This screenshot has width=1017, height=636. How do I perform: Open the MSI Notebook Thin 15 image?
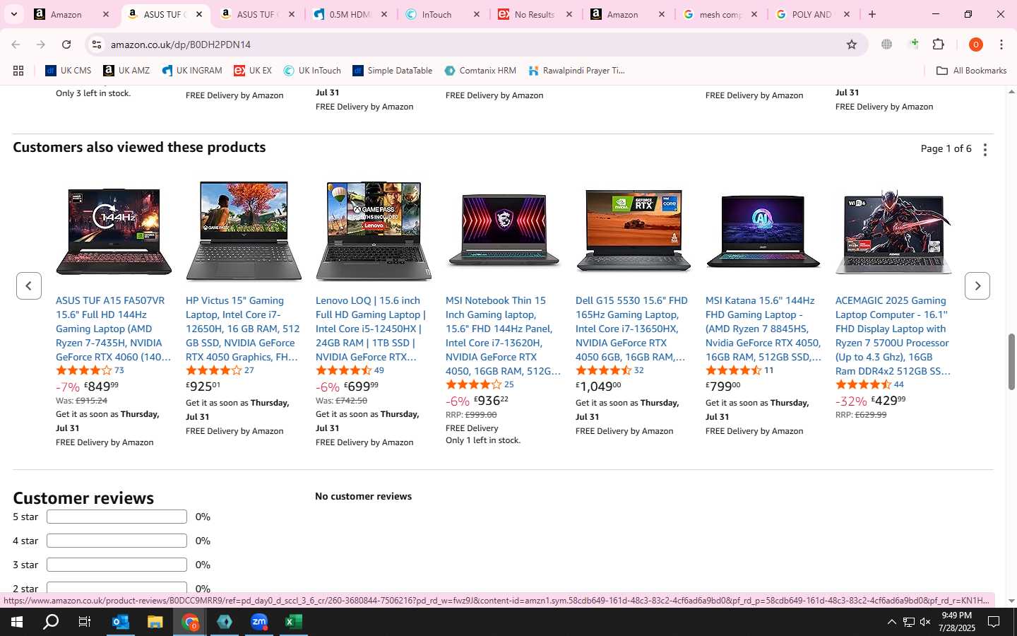tap(504, 231)
